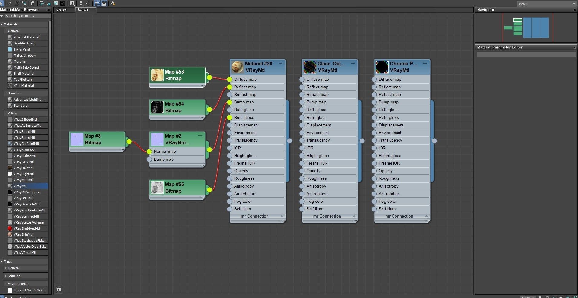Collapse the Map #2 VRayNormalMap node
Image resolution: width=578 pixels, height=298 pixels.
point(200,135)
